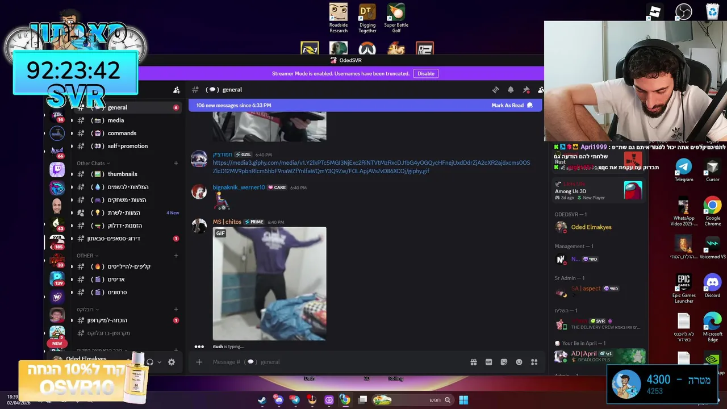Click the invite people icon above channels

pos(177,90)
